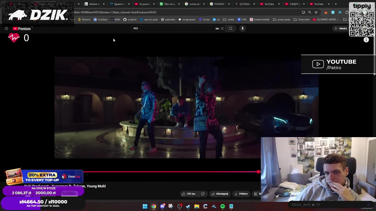Open the on-screen keyboard icon in search box
Image resolution: width=376 pixels, height=211 pixels.
217,28
